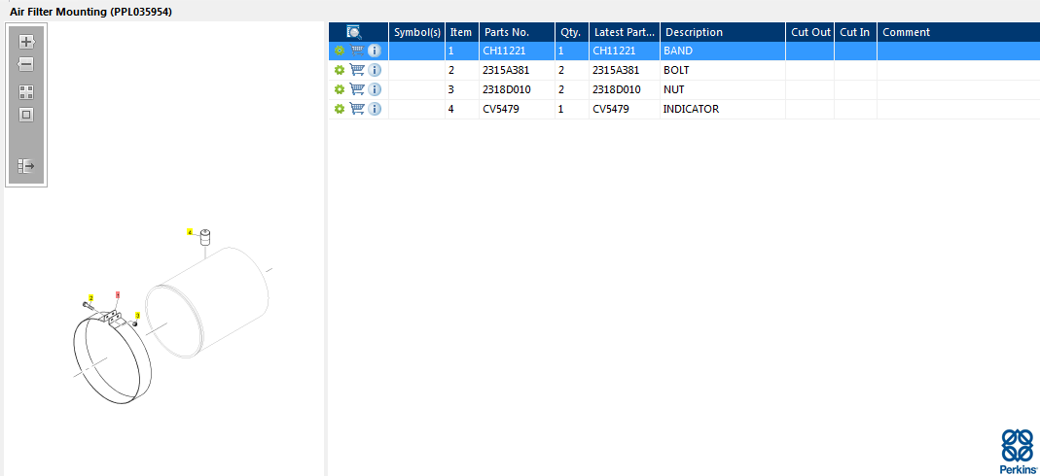Select red callout 1 band on diagram
The image size is (1040, 476).
point(118,294)
